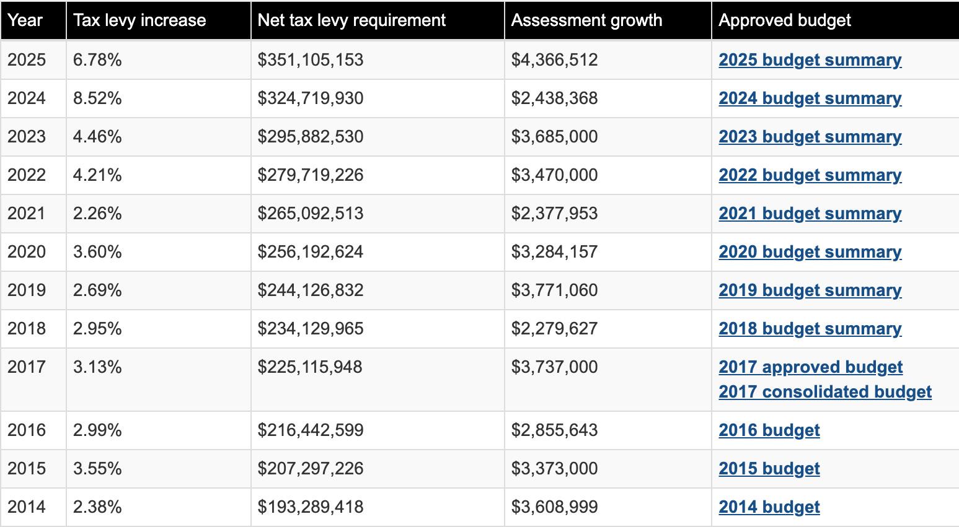Open the 2017 approved budget link
959x527 pixels.
coord(810,367)
